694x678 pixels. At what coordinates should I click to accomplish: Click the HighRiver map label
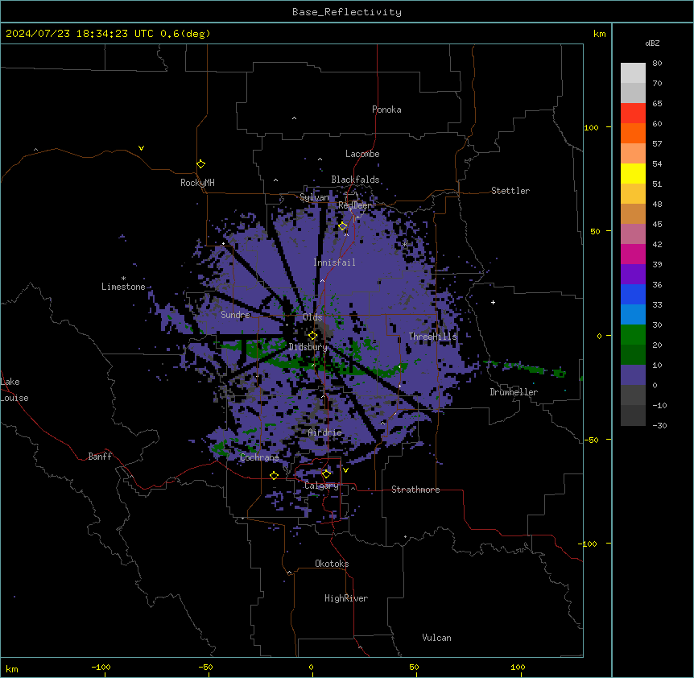[346, 598]
